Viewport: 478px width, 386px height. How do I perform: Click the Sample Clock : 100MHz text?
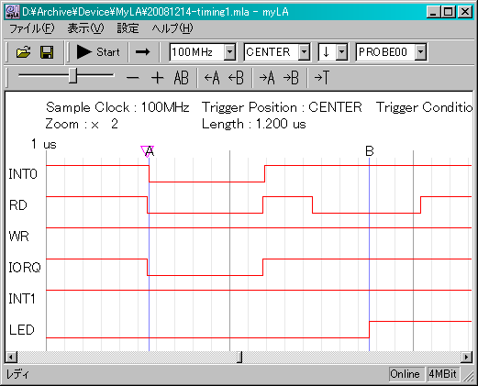coord(117,107)
